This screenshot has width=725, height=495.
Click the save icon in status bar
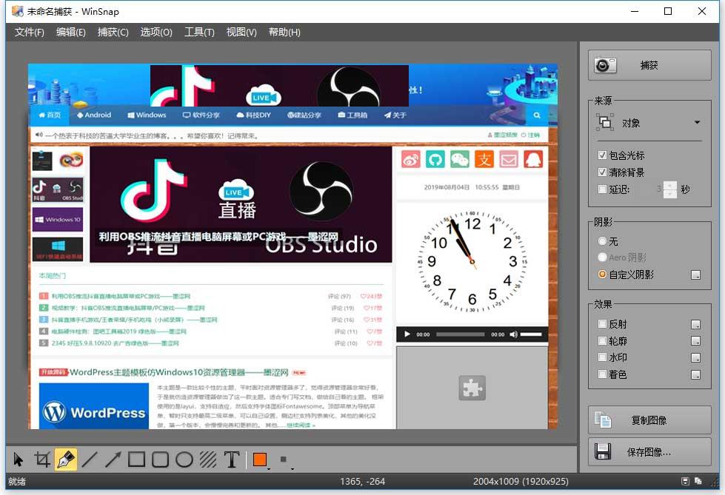tap(685, 481)
